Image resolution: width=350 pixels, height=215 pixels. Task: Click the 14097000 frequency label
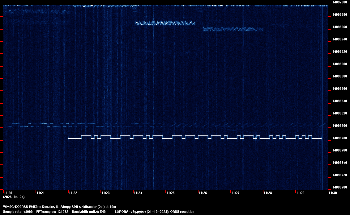(339, 2)
